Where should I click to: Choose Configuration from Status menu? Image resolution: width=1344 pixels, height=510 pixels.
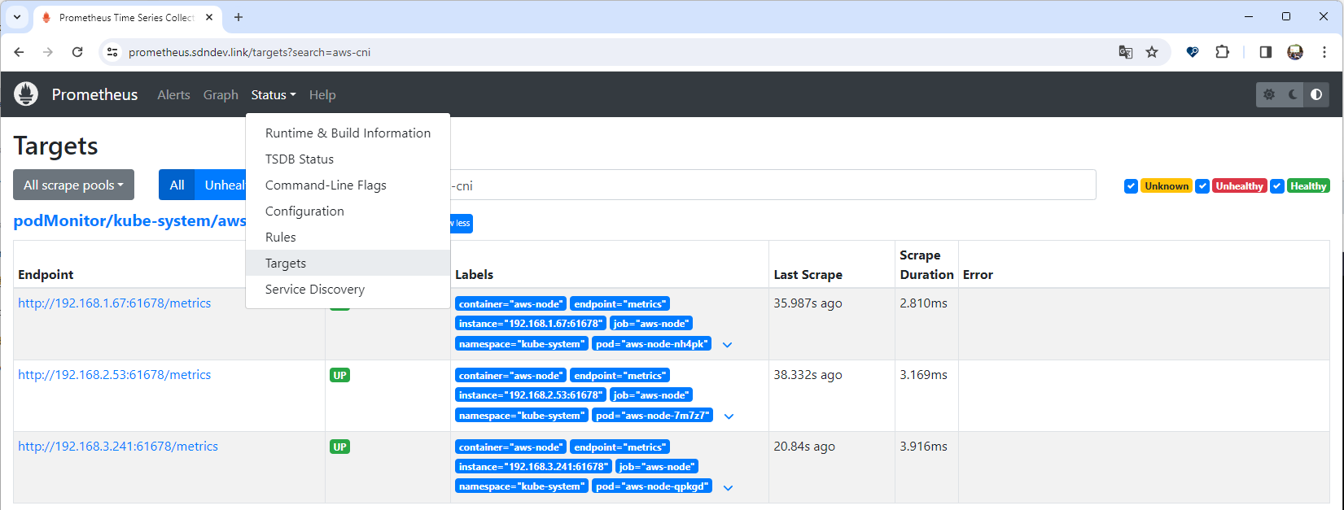click(x=348, y=211)
